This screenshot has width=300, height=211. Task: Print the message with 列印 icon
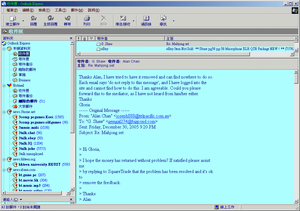coord(87,18)
